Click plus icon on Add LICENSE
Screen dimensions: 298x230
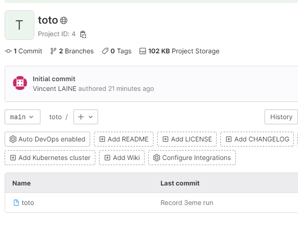pyautogui.click(x=166, y=139)
